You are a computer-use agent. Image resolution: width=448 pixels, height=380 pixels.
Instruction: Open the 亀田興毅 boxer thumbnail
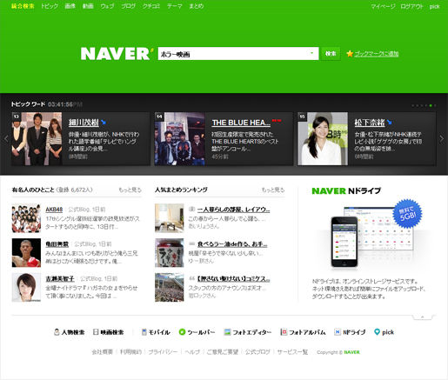[26, 253]
